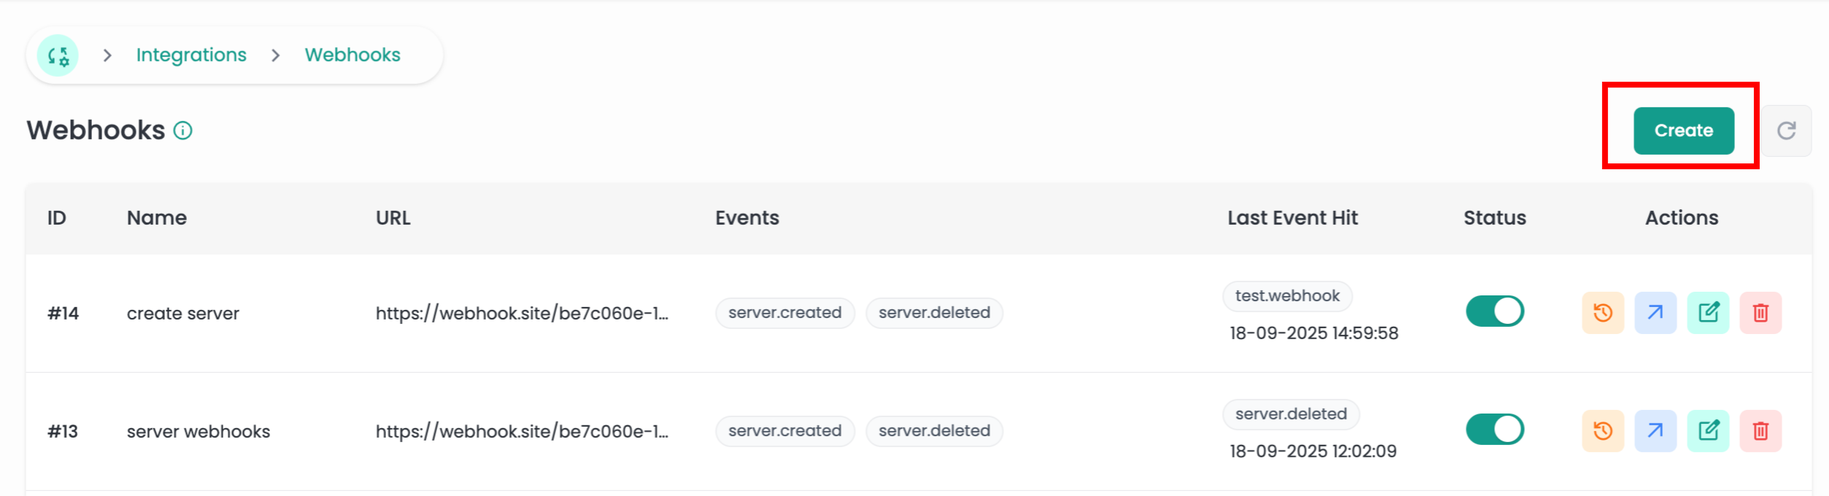Go to Integrations breadcrumb link
The width and height of the screenshot is (1829, 496).
click(191, 55)
